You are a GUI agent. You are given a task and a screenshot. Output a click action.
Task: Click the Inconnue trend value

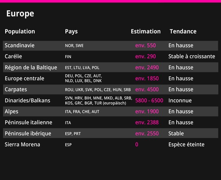point(180,100)
